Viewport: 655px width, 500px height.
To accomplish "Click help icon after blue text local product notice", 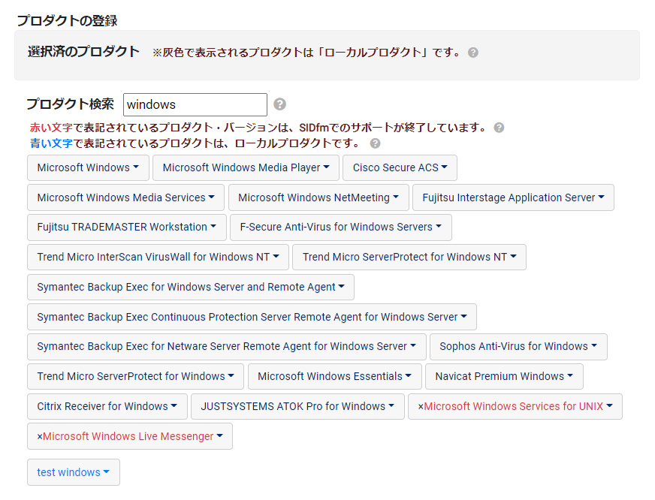I will pos(375,143).
